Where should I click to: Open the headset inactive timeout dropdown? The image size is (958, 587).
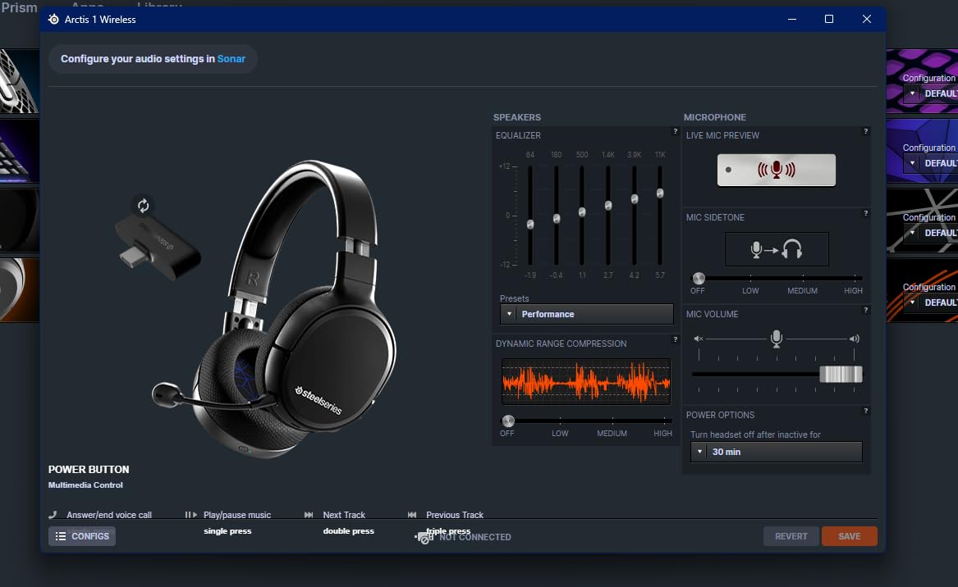click(776, 453)
